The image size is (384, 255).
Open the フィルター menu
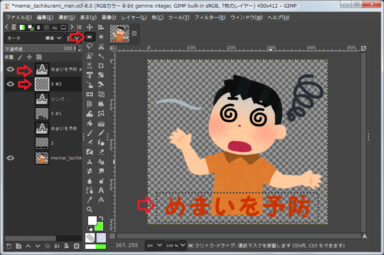tap(210, 17)
